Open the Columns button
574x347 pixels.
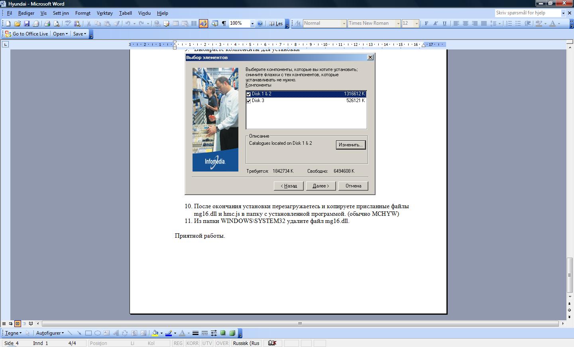194,24
